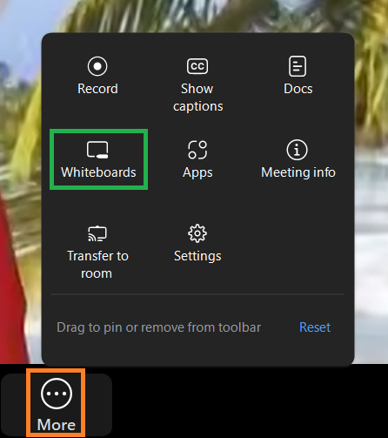The height and width of the screenshot is (438, 388).
Task: Open meeting Settings
Action: 197,243
